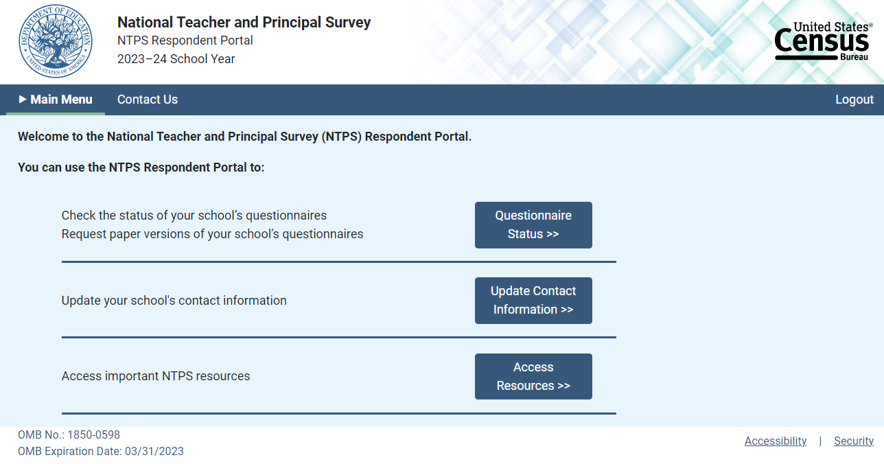
Task: Click the 'Update your school's contact information' text
Action: click(x=174, y=301)
